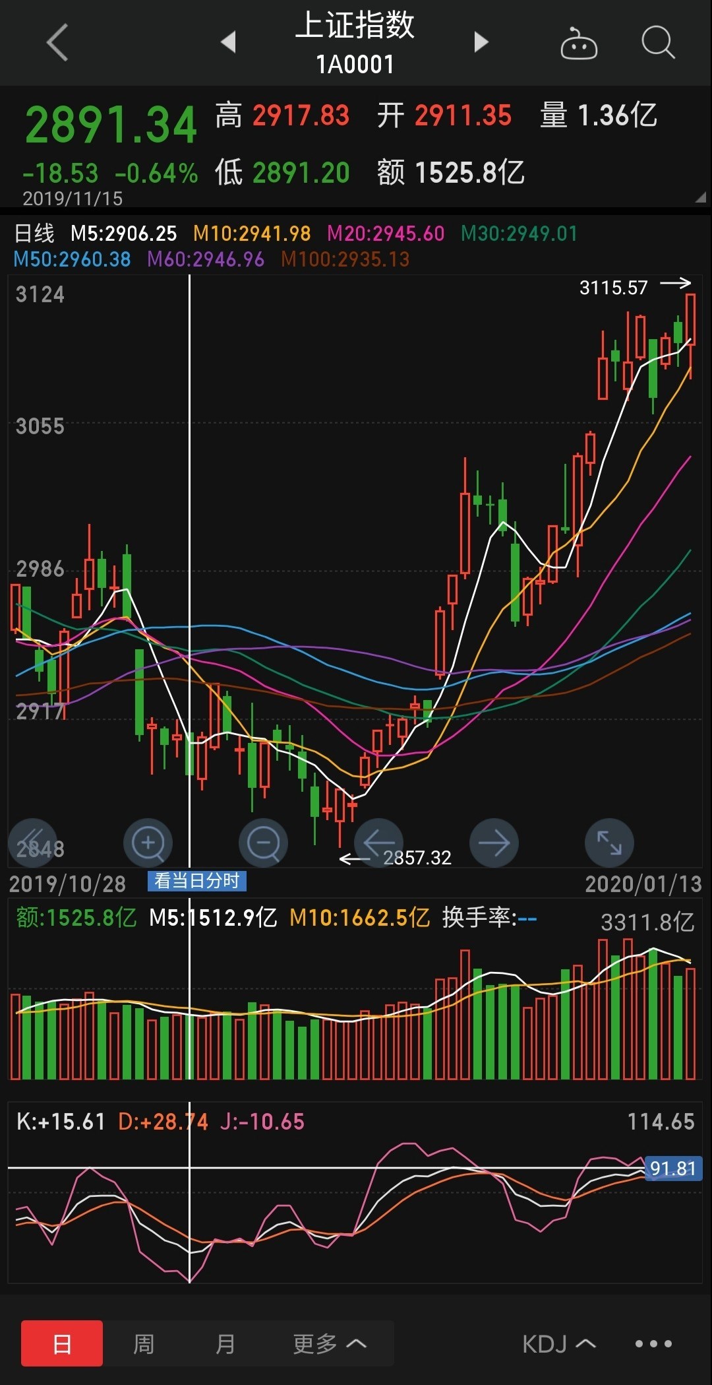Expand quote details via corner triangle
Viewport: 712px width, 1385px height.
[x=700, y=197]
